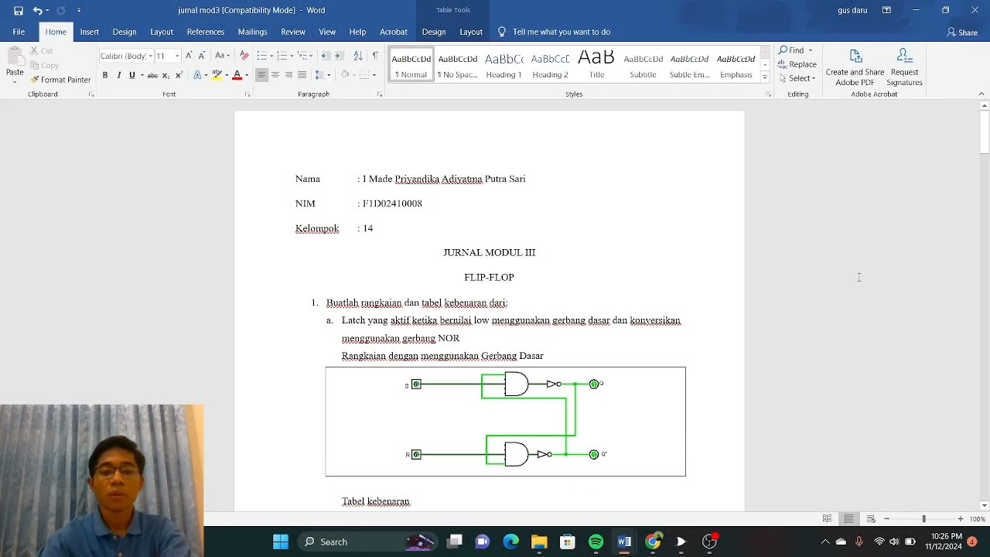990x557 pixels.
Task: Open the Select dropdown in Editing group
Action: [x=797, y=78]
